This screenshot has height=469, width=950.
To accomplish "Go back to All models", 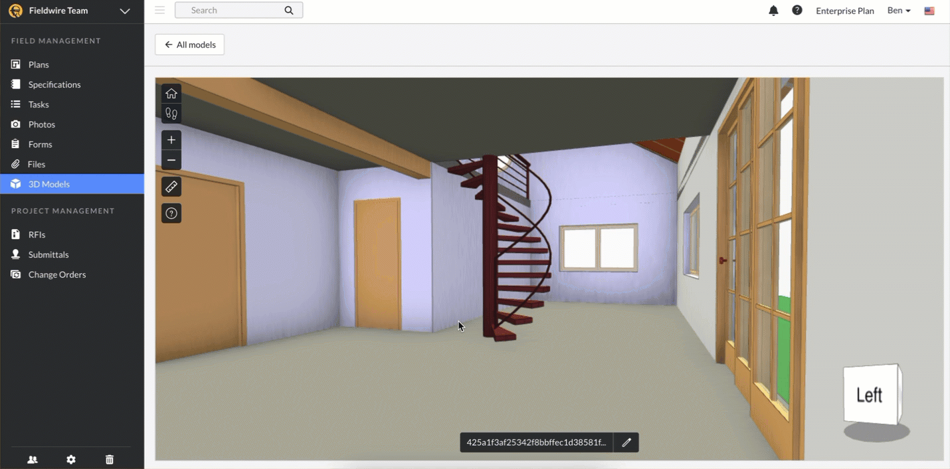I will (x=190, y=45).
